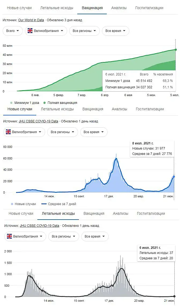
Task: Switch to 'Госпитализации' tab in the topmost tab row
Action: (x=149, y=8)
